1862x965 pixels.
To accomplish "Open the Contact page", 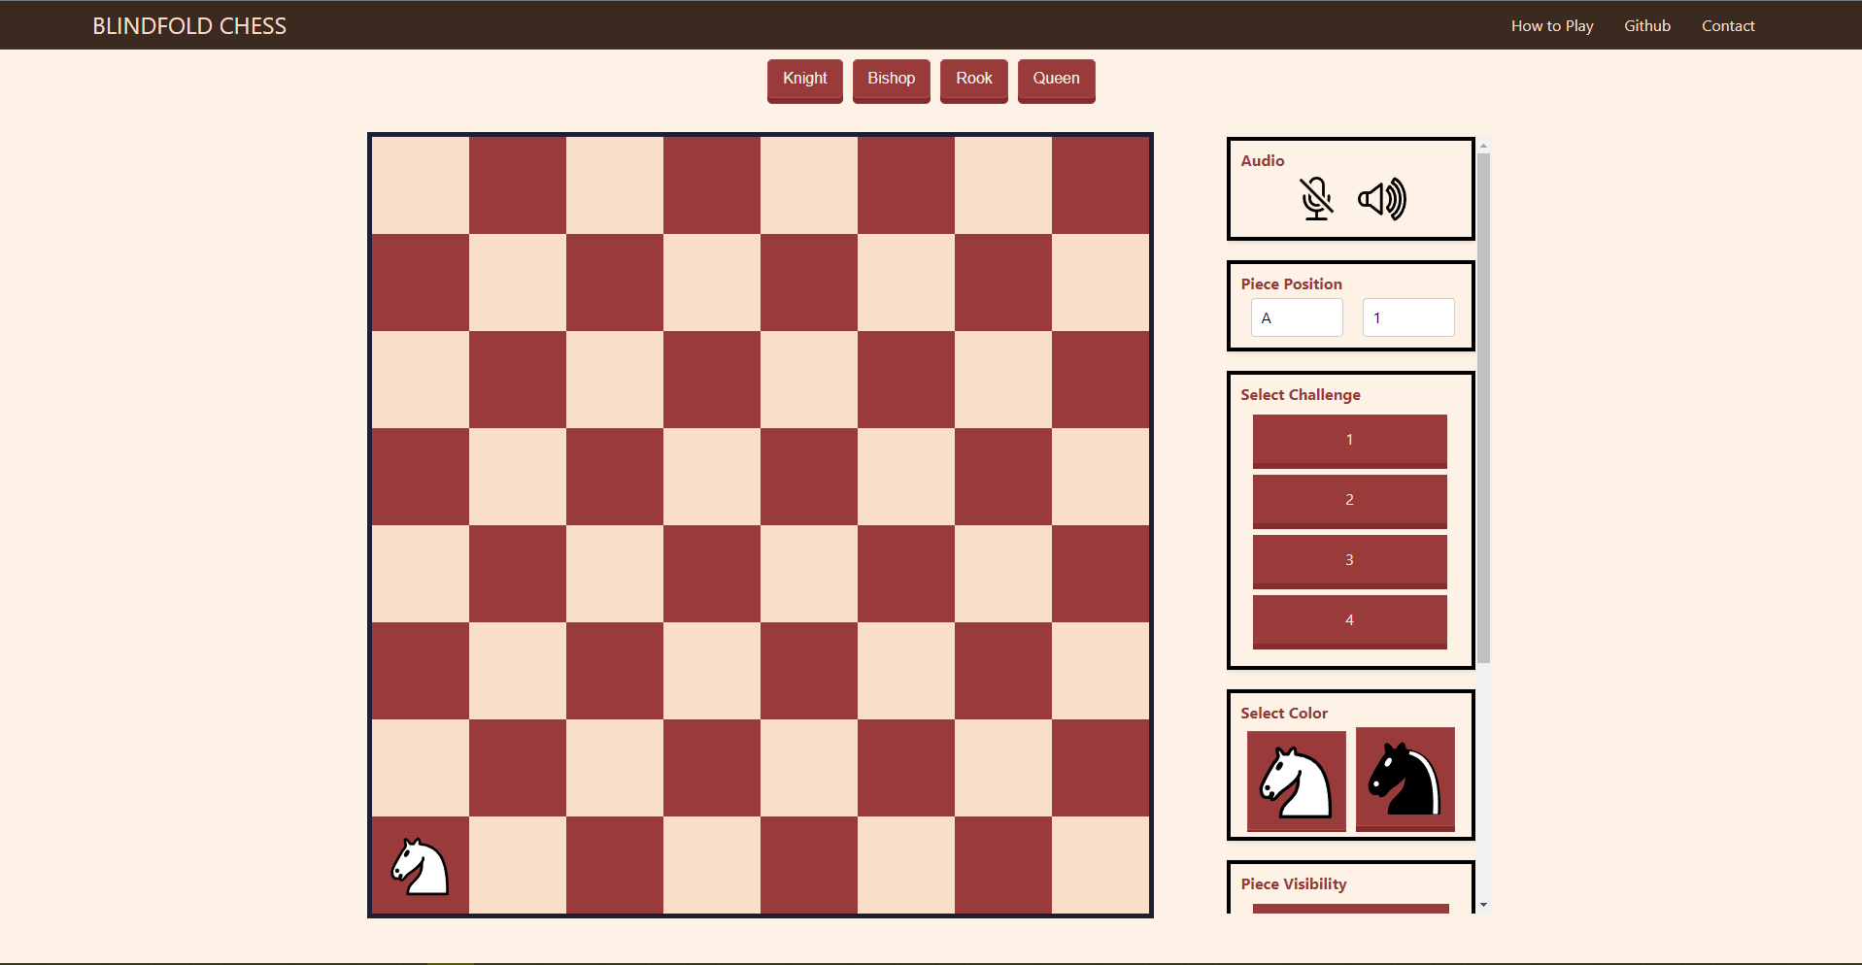I will (x=1728, y=25).
